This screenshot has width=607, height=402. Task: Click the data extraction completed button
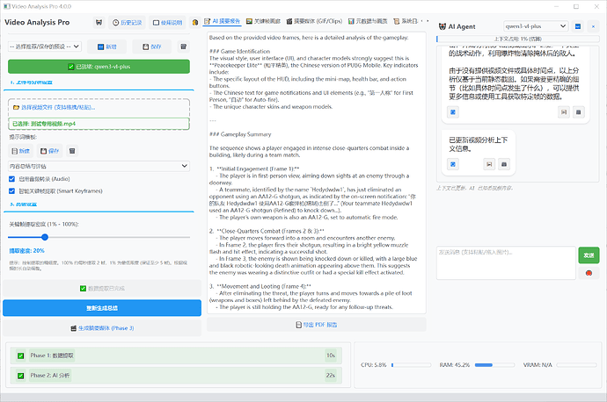(102, 289)
